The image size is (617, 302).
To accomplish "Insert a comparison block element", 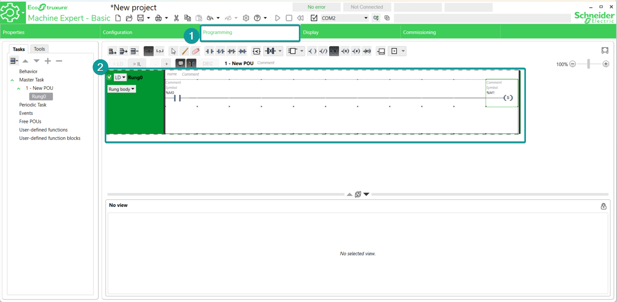I will coord(256,51).
